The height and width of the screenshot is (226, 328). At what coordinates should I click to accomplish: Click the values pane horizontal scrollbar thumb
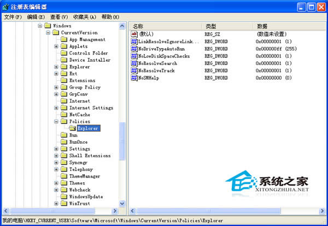(x=208, y=211)
